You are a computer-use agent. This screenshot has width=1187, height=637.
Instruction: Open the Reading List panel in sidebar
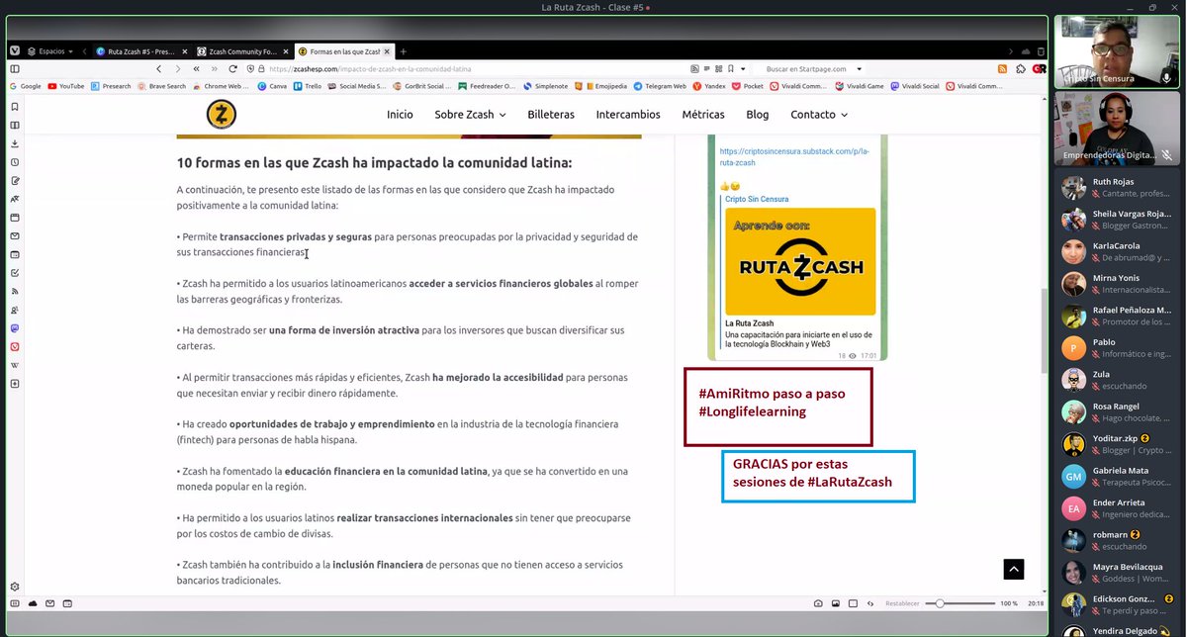click(x=15, y=126)
